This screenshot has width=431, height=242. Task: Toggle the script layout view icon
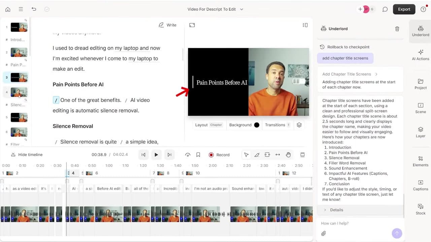(x=305, y=25)
